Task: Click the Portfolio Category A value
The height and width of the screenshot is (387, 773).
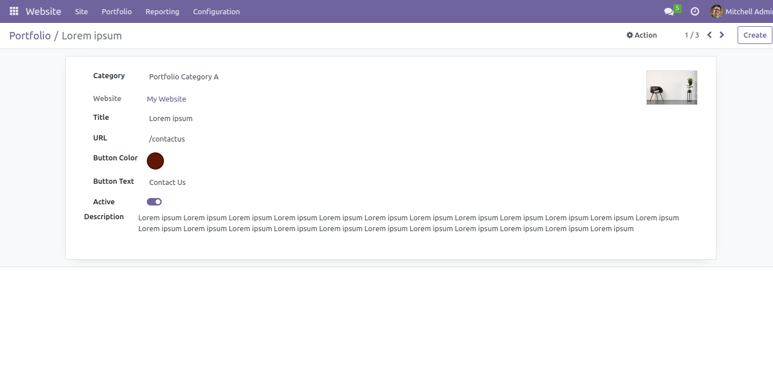Action: tap(184, 76)
